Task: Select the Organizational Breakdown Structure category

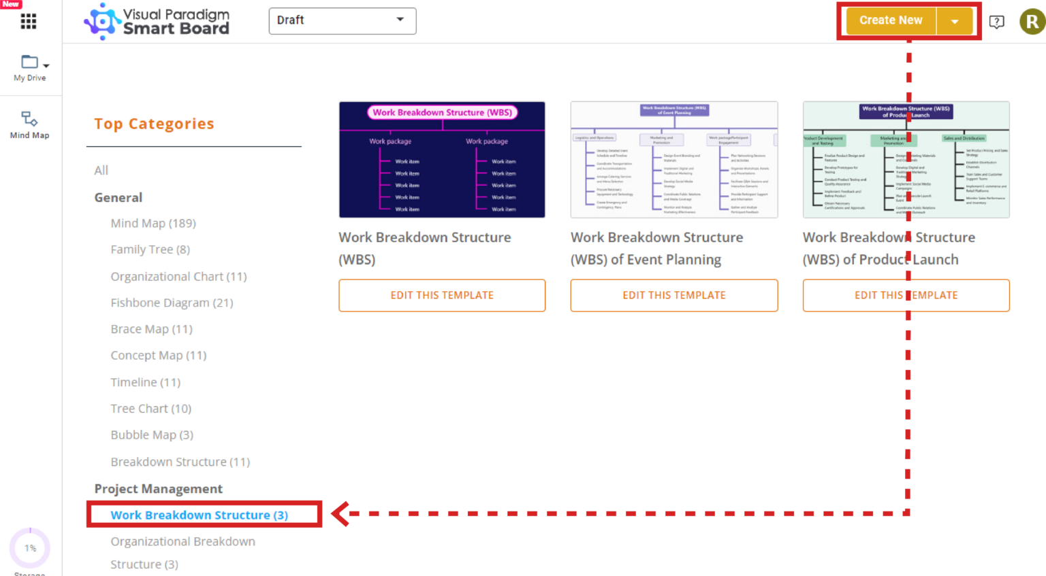Action: coord(183,552)
